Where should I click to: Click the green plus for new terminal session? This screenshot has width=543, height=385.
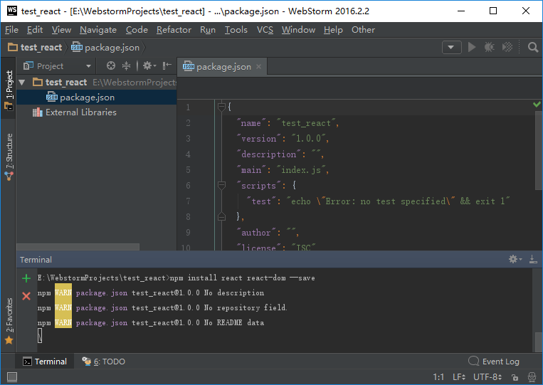(x=26, y=278)
